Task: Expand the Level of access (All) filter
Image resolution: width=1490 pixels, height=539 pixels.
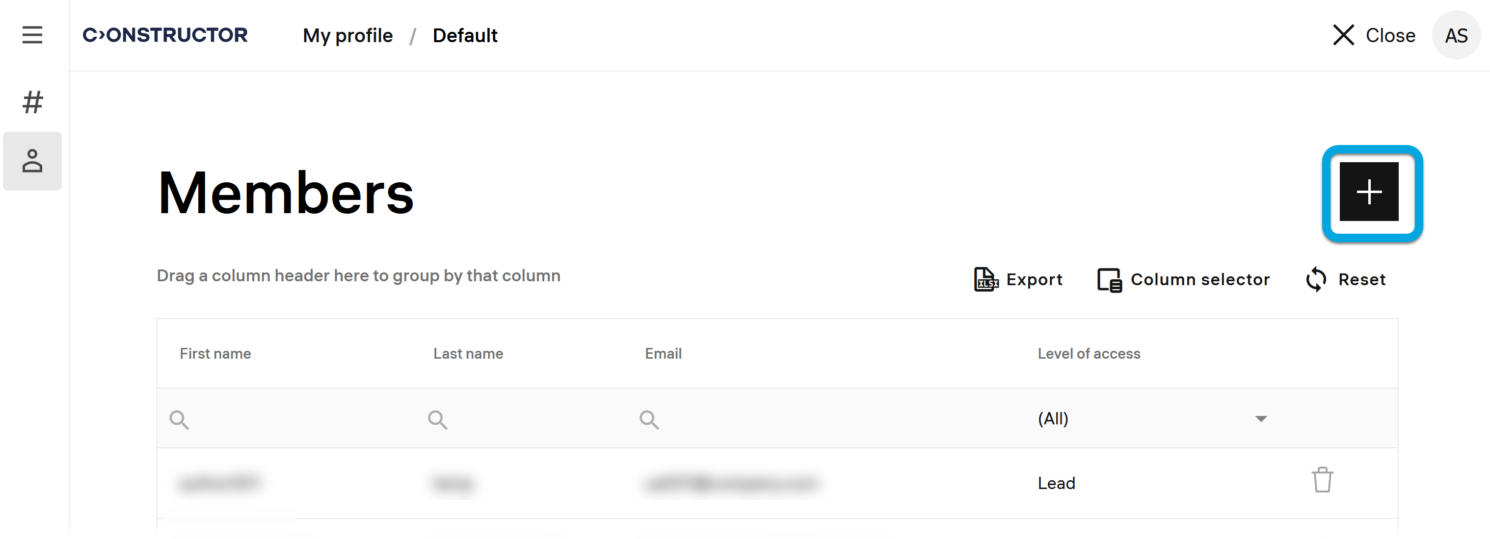Action: (1260, 419)
